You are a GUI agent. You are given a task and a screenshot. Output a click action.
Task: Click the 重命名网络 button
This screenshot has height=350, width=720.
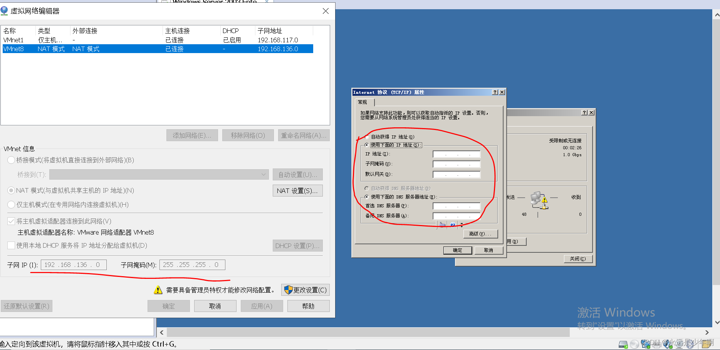coord(304,135)
